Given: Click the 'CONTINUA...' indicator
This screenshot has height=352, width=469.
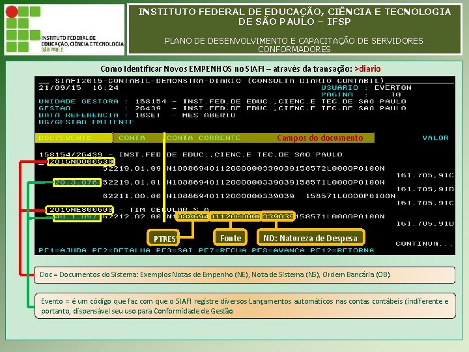Looking at the screenshot, I should tap(424, 244).
